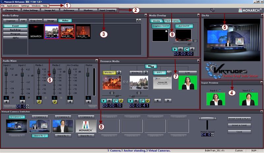Toggle the Input-2 indicator in Input Preview

coord(252,91)
